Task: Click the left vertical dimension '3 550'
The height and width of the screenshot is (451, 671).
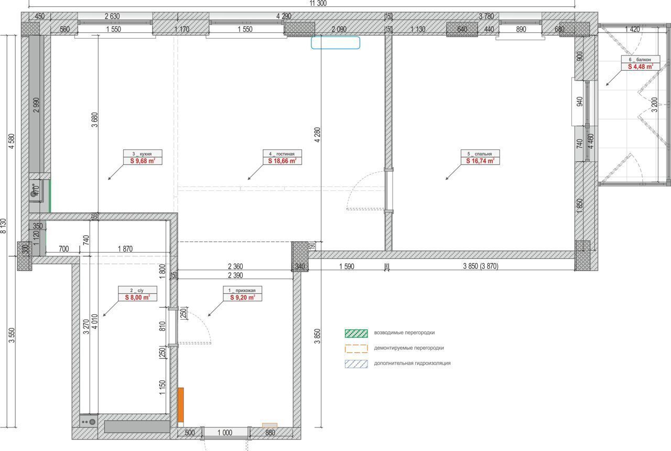Action: [12, 334]
